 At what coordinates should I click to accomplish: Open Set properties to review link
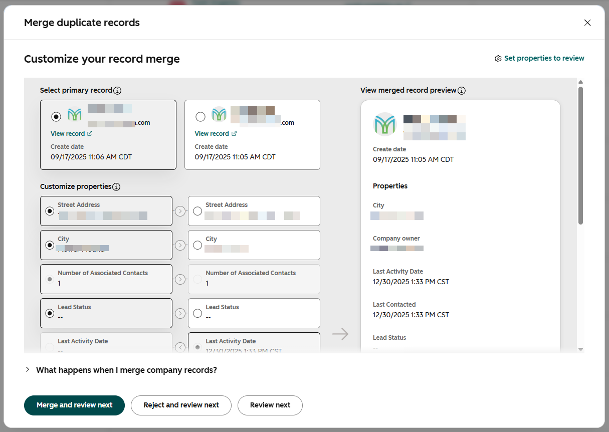pos(544,58)
